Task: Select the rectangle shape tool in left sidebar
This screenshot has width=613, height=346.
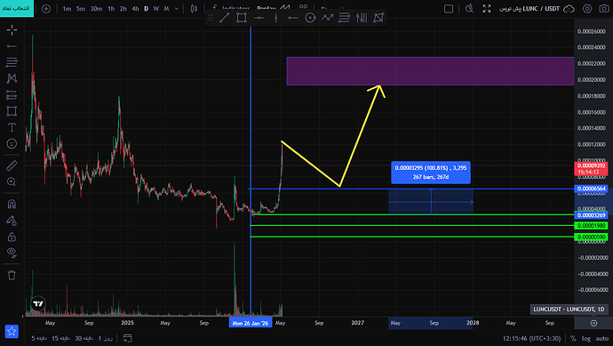Action: click(12, 111)
